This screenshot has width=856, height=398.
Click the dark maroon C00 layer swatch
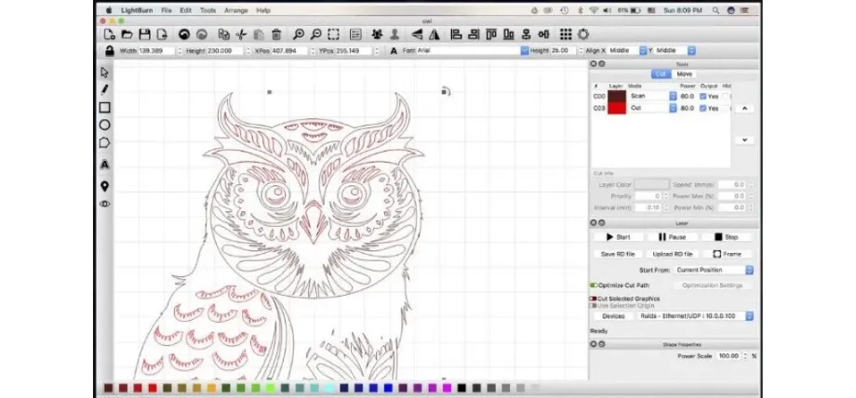tap(617, 96)
